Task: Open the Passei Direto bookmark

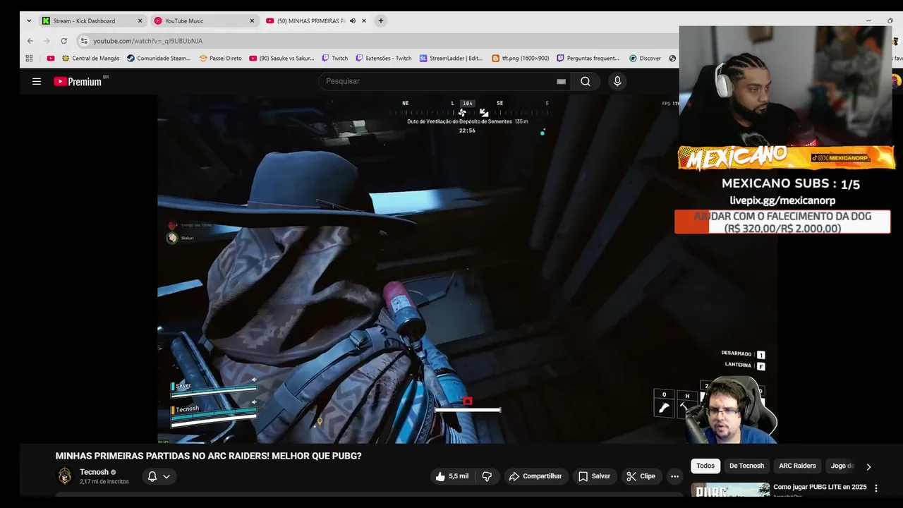Action: (220, 59)
